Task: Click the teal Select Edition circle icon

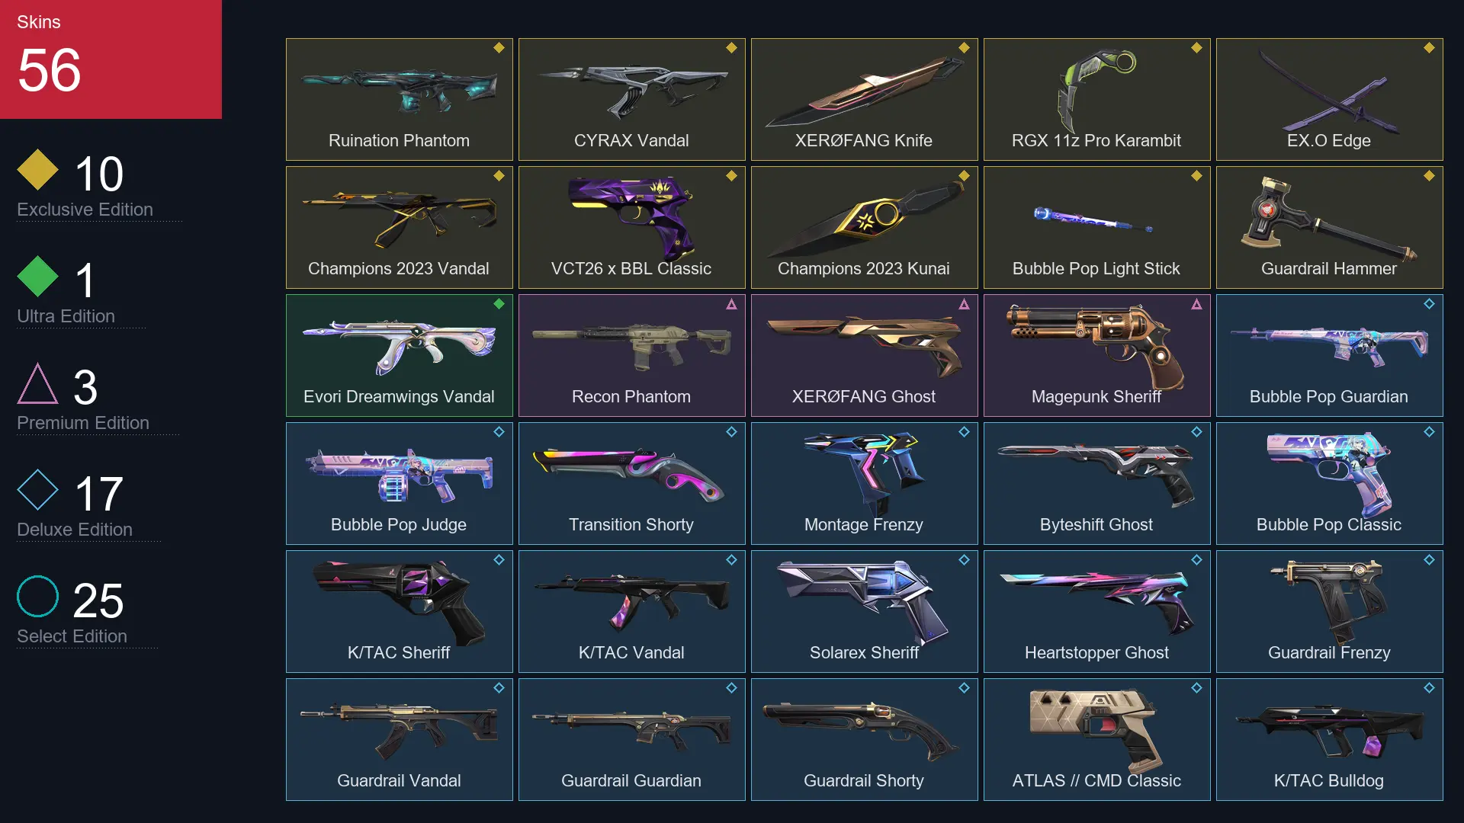Action: click(x=38, y=596)
